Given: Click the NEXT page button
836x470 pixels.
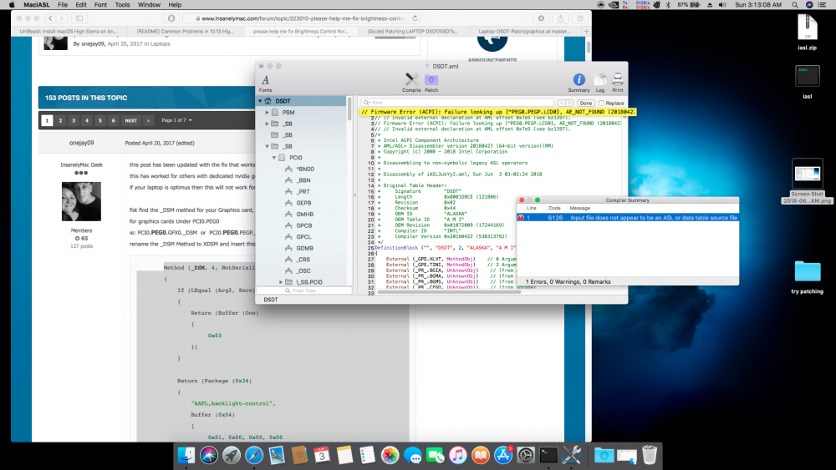Looking at the screenshot, I should coord(131,121).
